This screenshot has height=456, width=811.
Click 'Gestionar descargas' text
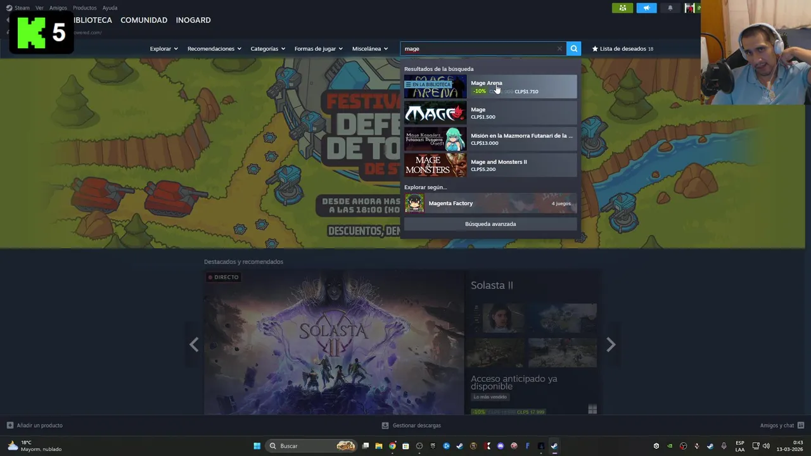pyautogui.click(x=417, y=426)
